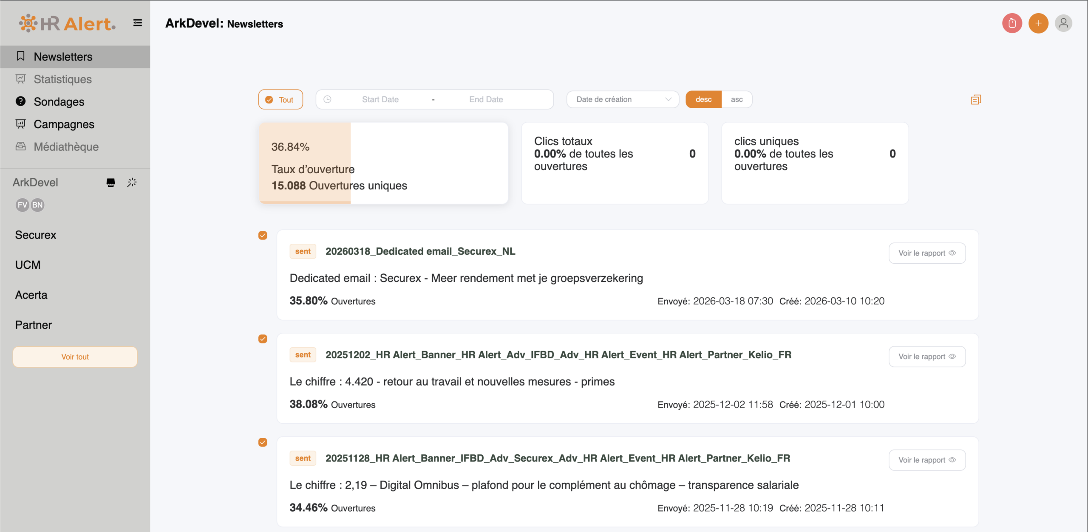
Task: Open the Date de création sort dropdown
Action: (x=623, y=99)
